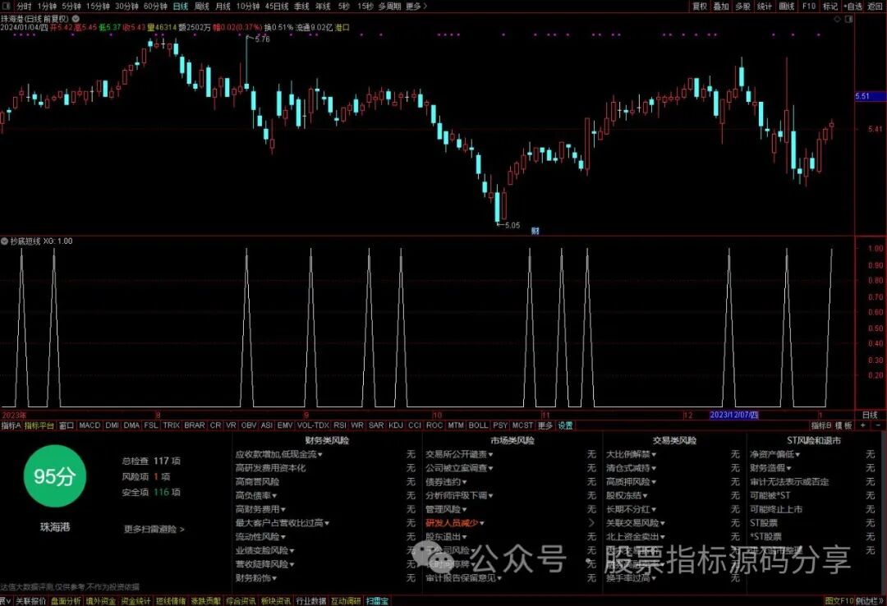Image resolution: width=887 pixels, height=606 pixels.
Task: Open the 更多扫雷避险 > link
Action: [x=154, y=530]
